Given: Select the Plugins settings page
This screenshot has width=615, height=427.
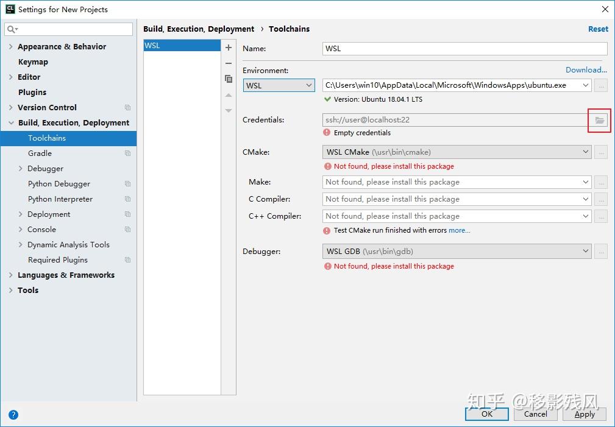Looking at the screenshot, I should 32,93.
